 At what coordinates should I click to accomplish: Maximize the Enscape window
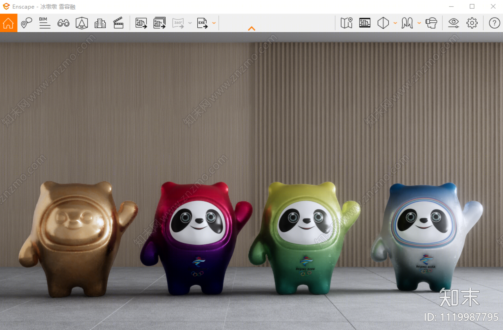coord(472,7)
